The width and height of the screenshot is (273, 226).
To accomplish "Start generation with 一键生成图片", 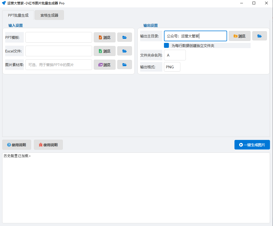I will (252, 145).
